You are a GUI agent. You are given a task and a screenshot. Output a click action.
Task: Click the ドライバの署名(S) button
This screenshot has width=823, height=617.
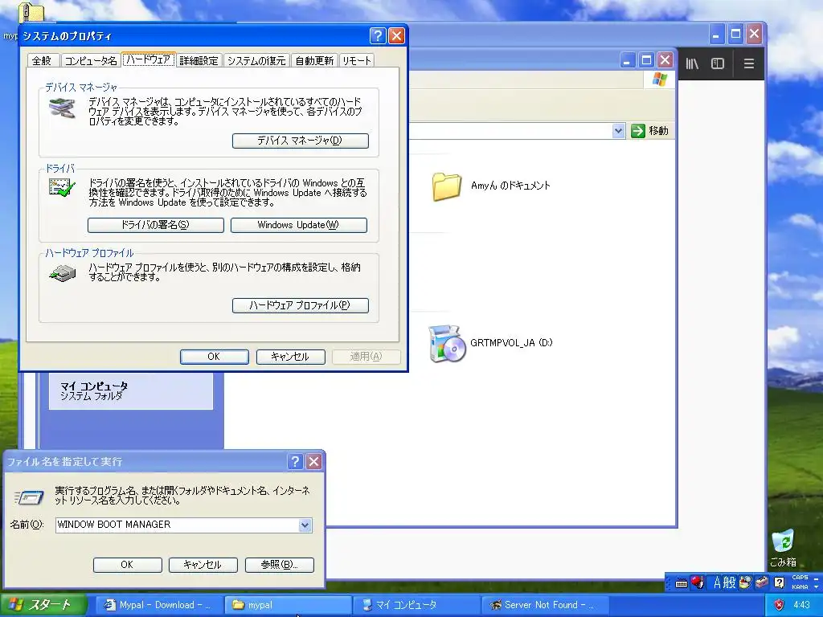point(155,225)
